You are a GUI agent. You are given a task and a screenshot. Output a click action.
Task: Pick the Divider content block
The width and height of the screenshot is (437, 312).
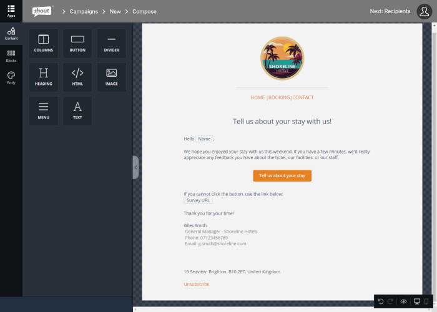click(111, 43)
